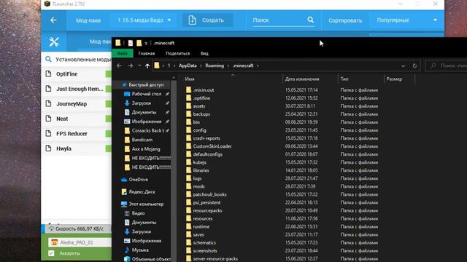Refresh the Explorer folder view

click(x=414, y=65)
